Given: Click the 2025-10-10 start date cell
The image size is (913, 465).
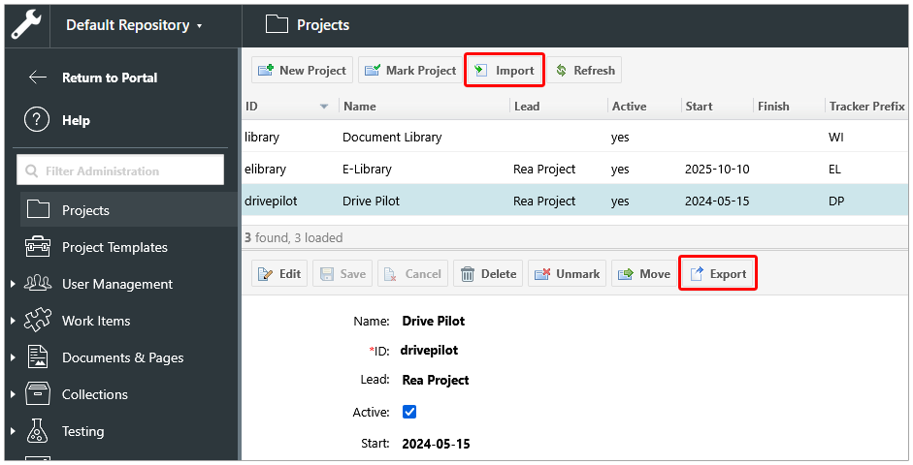Looking at the screenshot, I should [717, 170].
